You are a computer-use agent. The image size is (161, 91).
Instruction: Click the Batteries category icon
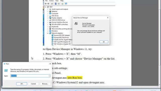[50, 11]
